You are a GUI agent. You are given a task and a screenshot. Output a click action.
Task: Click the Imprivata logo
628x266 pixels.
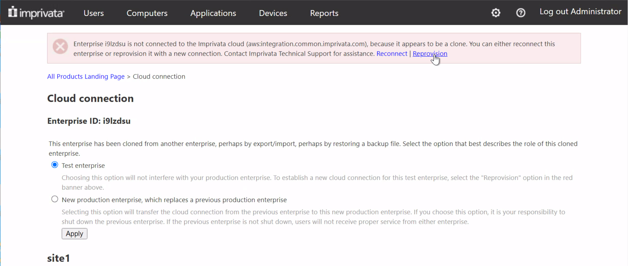pyautogui.click(x=36, y=13)
